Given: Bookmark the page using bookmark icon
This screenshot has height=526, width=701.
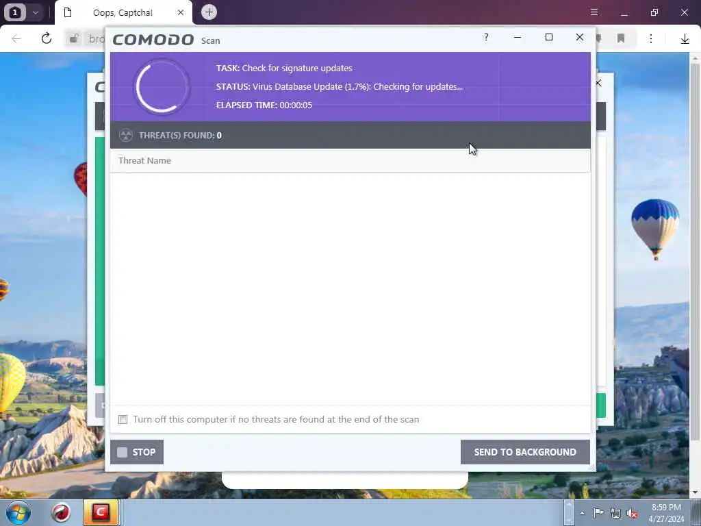Looking at the screenshot, I should click(621, 39).
